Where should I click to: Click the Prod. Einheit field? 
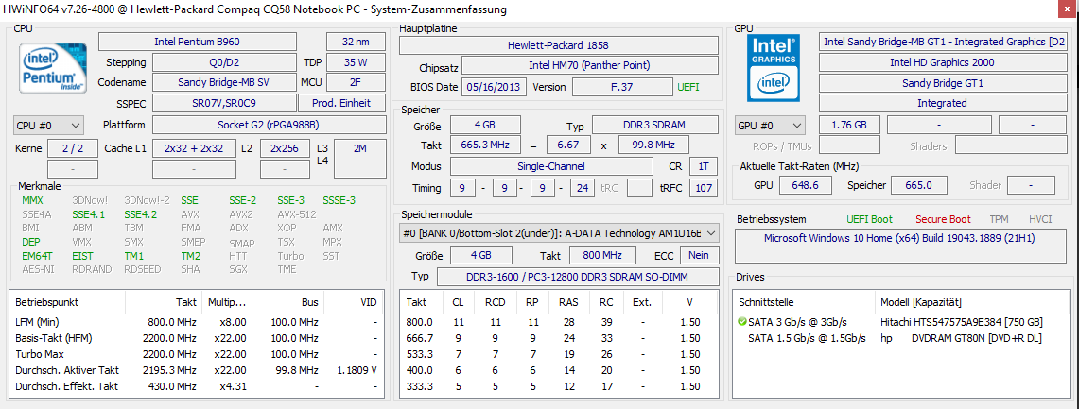342,103
